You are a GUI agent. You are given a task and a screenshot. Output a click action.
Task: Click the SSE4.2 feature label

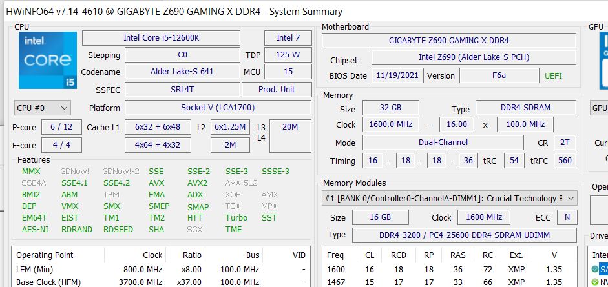coord(116,183)
